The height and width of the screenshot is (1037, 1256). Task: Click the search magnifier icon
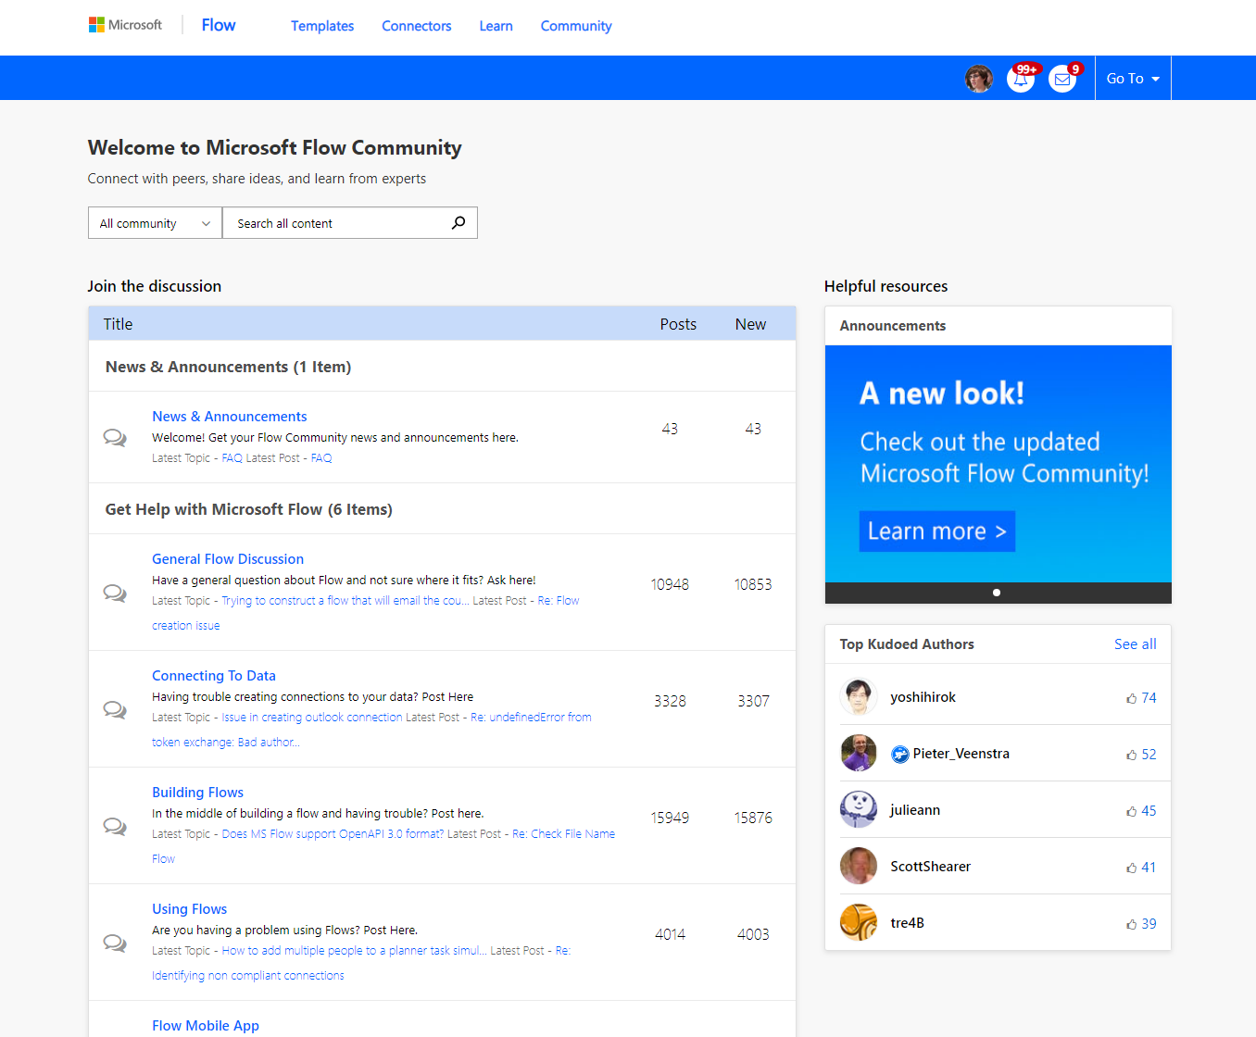click(458, 223)
